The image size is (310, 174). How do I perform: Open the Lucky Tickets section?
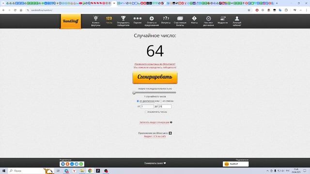[x=180, y=21]
